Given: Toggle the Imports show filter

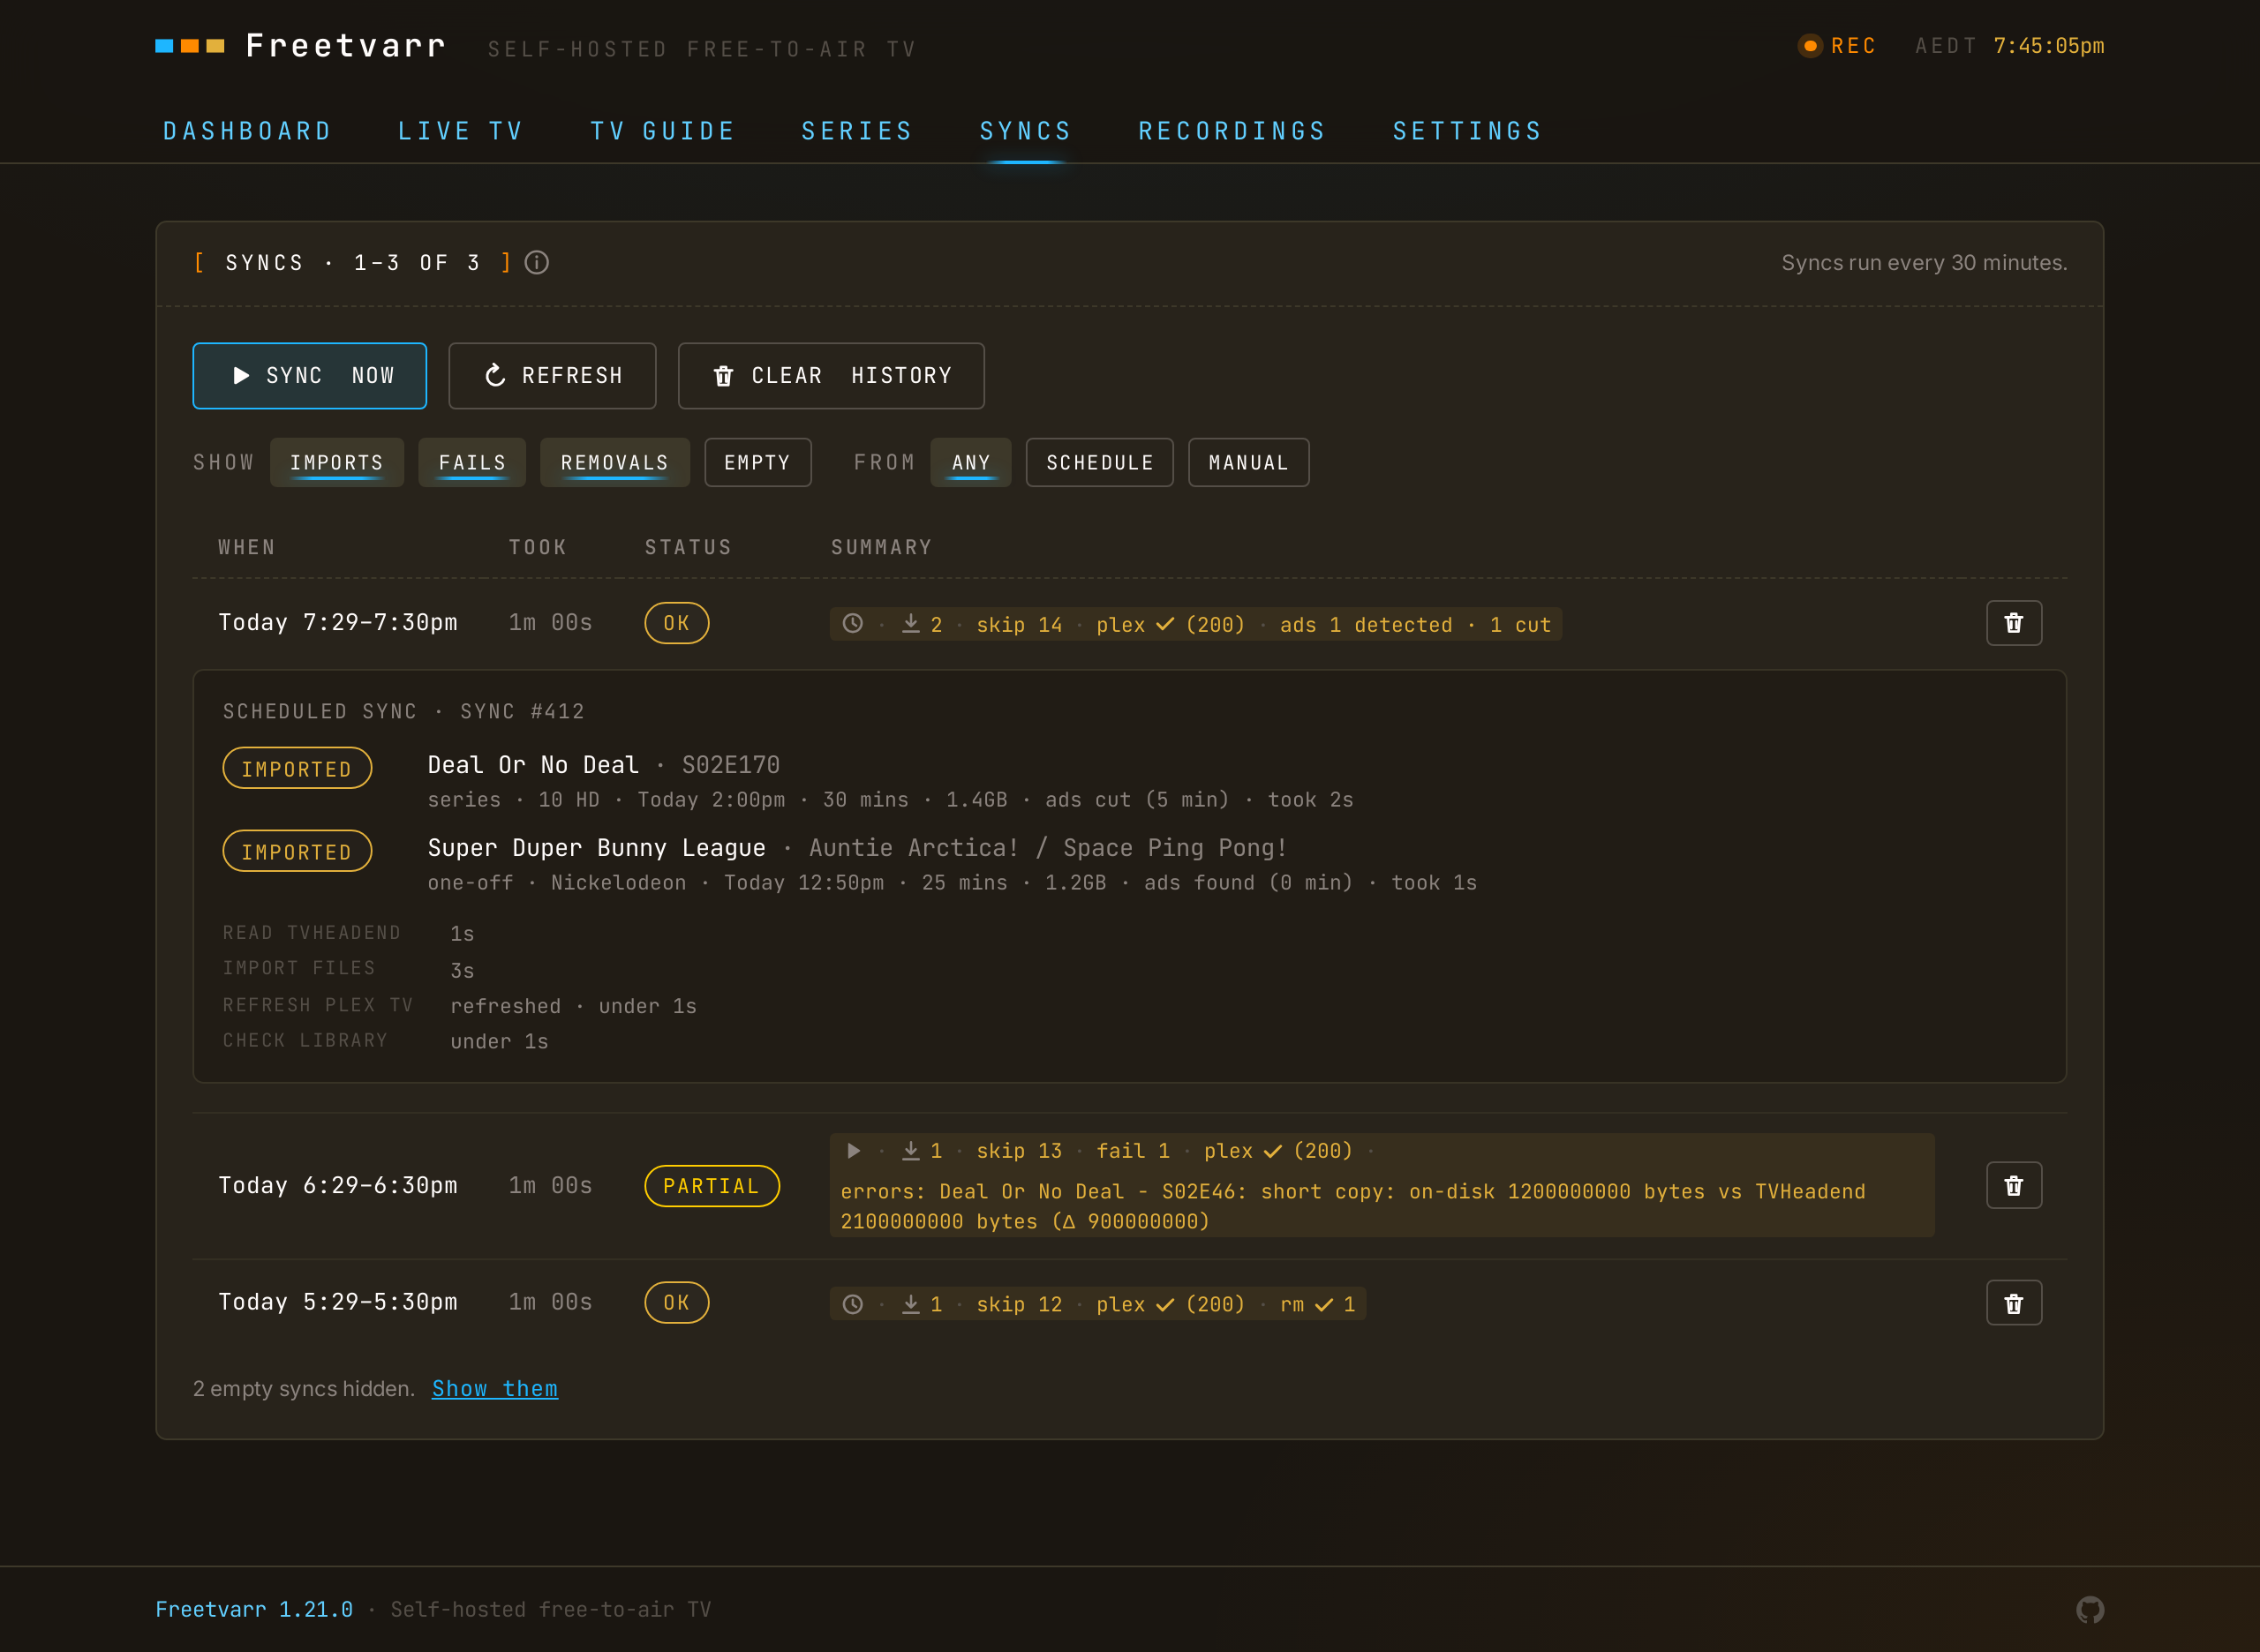Looking at the screenshot, I should pos(337,463).
